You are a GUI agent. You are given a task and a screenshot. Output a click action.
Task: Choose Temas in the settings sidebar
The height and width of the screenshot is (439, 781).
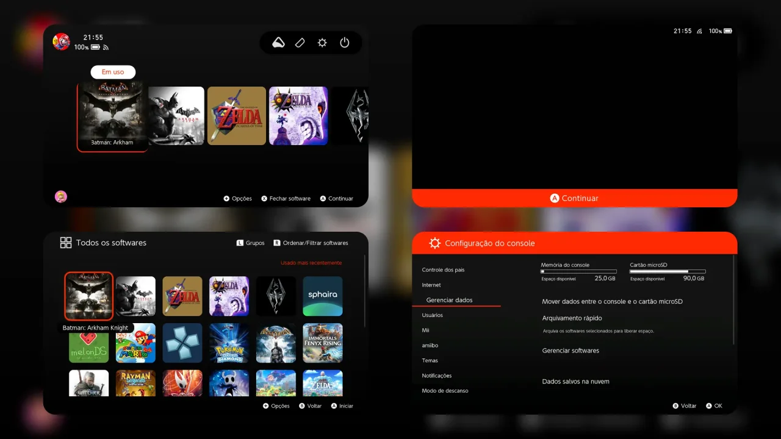(430, 360)
